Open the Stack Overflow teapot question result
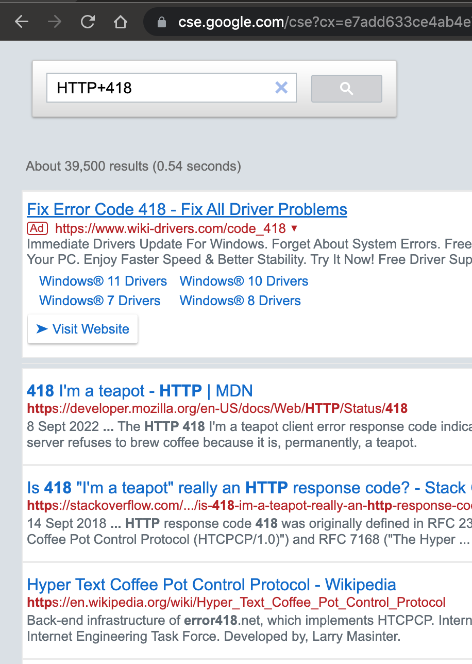The width and height of the screenshot is (472, 664). (x=249, y=488)
